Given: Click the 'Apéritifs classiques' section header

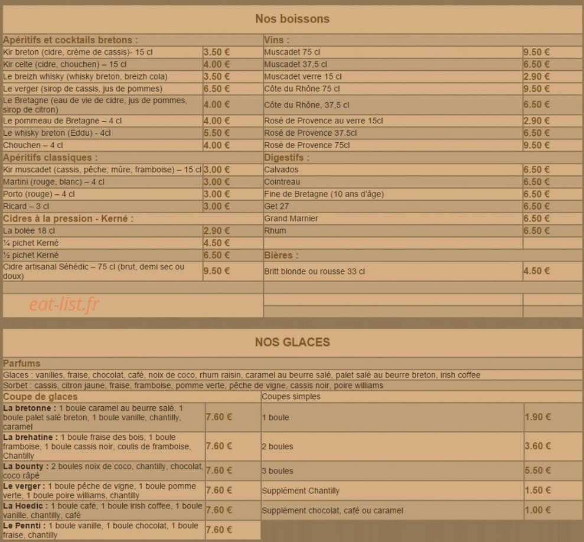Looking at the screenshot, I should [x=50, y=158].
